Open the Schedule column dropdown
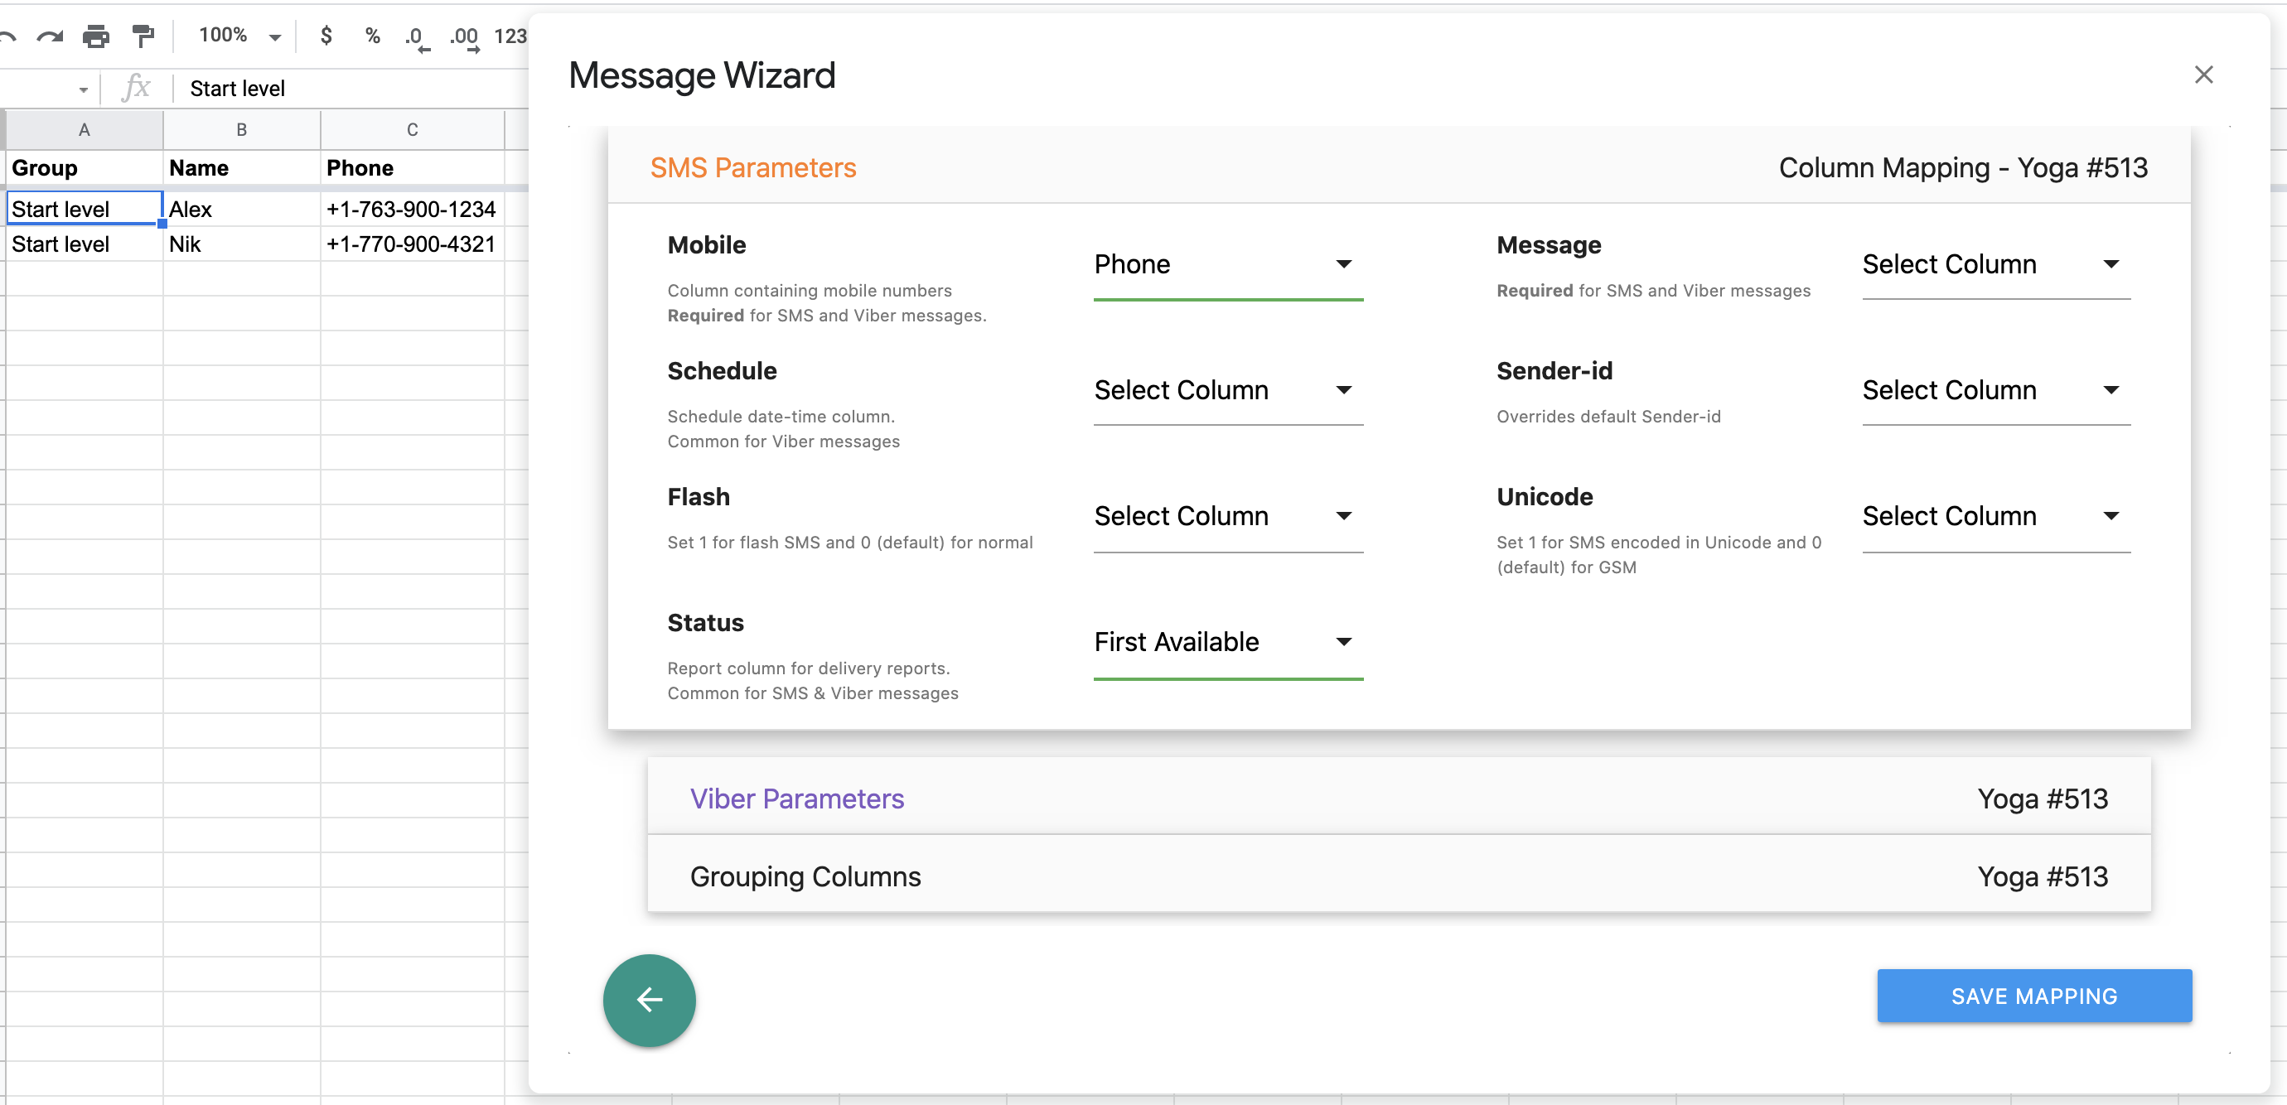 tap(1227, 390)
